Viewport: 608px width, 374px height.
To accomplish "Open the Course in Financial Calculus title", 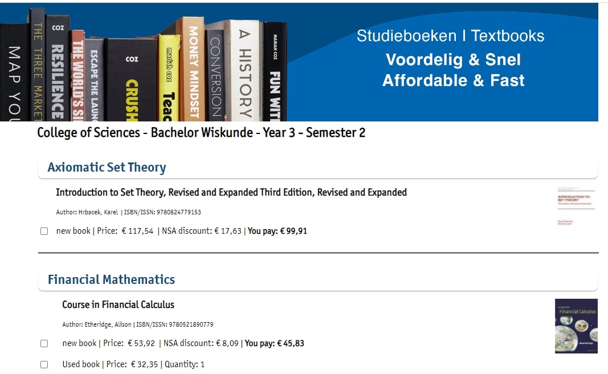I will tap(119, 304).
